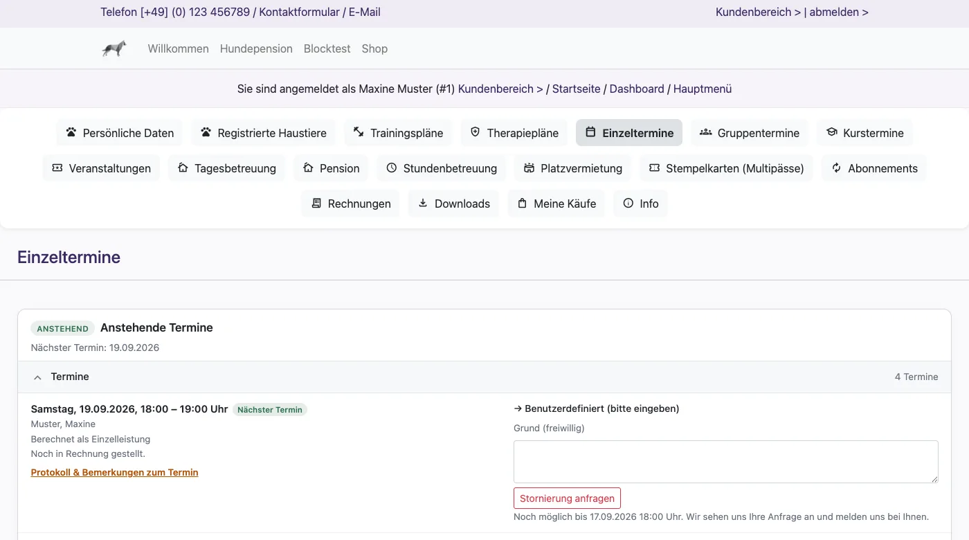Click the calendar icon beside Platzvermietung
The height and width of the screenshot is (540, 969).
[529, 168]
